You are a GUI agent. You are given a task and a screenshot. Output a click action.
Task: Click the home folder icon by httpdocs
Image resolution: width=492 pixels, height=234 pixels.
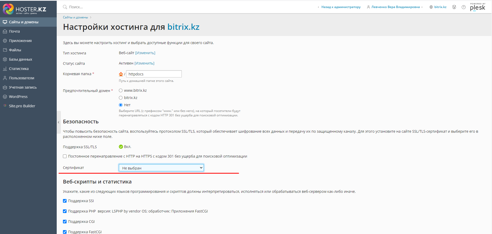tap(121, 74)
